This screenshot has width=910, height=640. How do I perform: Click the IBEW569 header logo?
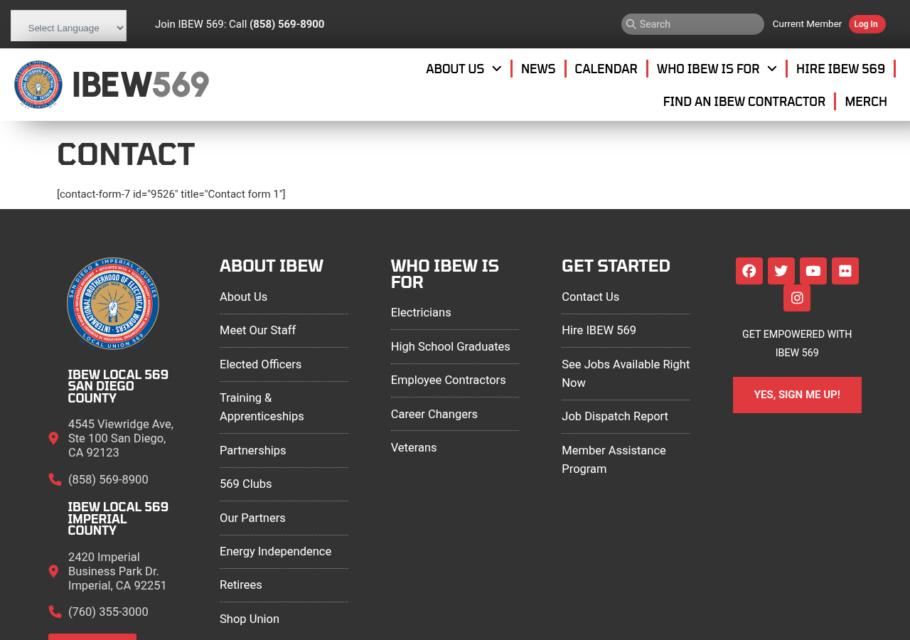pyautogui.click(x=112, y=85)
